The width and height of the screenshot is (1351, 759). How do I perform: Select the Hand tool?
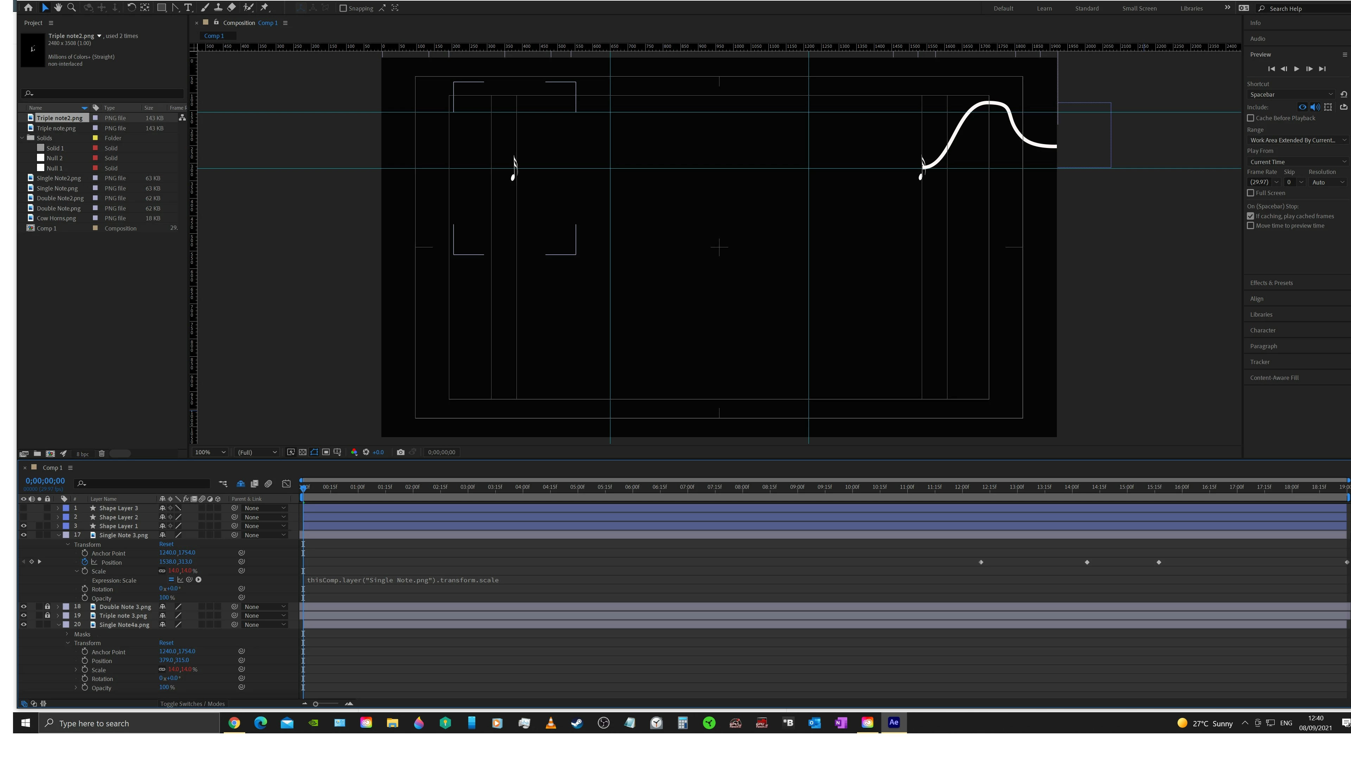[58, 8]
